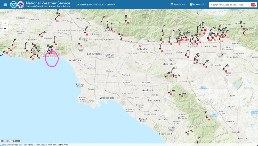Click the Rancho Palos Verdes label
The height and width of the screenshot is (146, 258).
tap(83, 99)
